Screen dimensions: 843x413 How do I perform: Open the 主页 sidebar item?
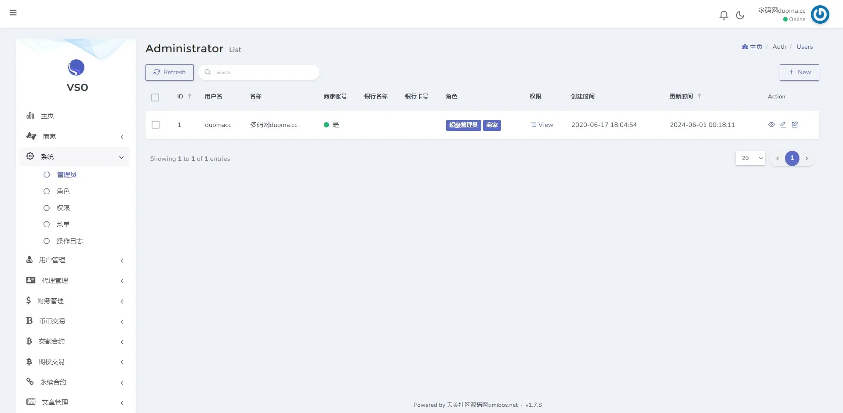[x=47, y=116]
